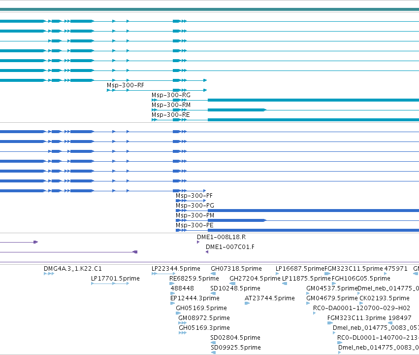Click the Msp-300-RE transcript label
Image resolution: width=419 pixels, height=355 pixels.
[x=170, y=115]
